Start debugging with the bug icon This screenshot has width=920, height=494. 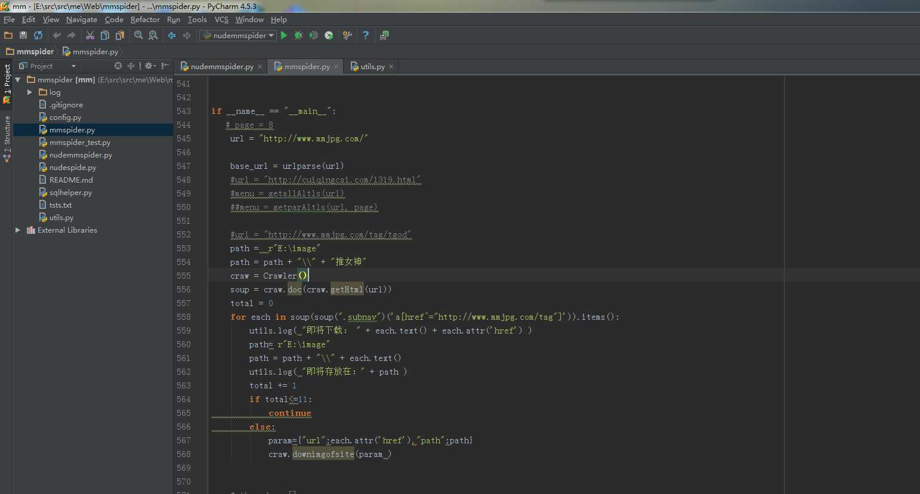click(298, 35)
